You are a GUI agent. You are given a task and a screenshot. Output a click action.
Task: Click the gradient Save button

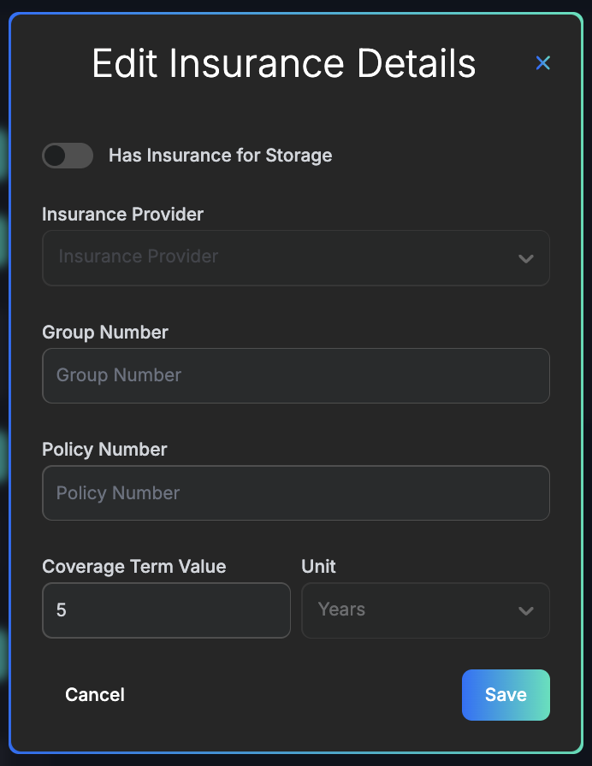tap(506, 694)
